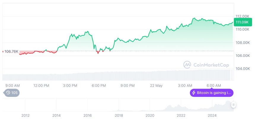
Task: Click the clock icon on the 105 badge
Action: 8,93
